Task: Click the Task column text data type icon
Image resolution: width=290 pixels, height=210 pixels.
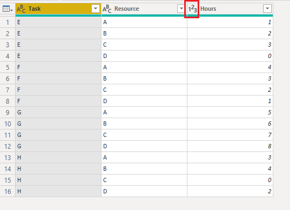Action: 21,9
